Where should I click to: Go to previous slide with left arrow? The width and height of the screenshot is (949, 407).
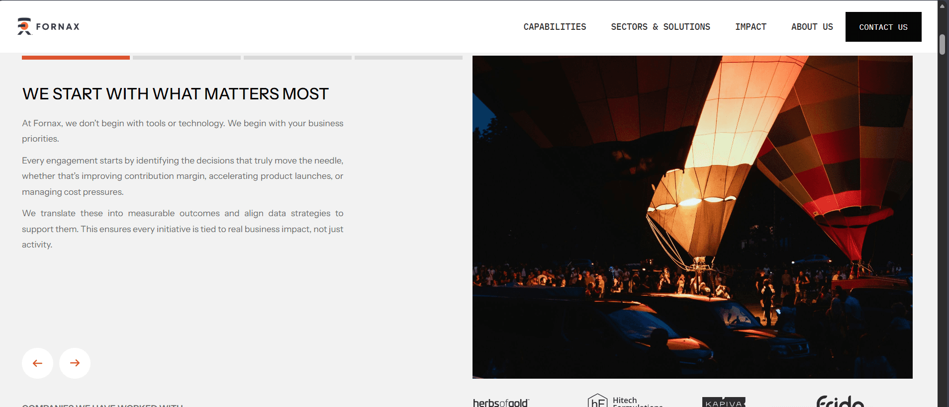click(x=37, y=363)
